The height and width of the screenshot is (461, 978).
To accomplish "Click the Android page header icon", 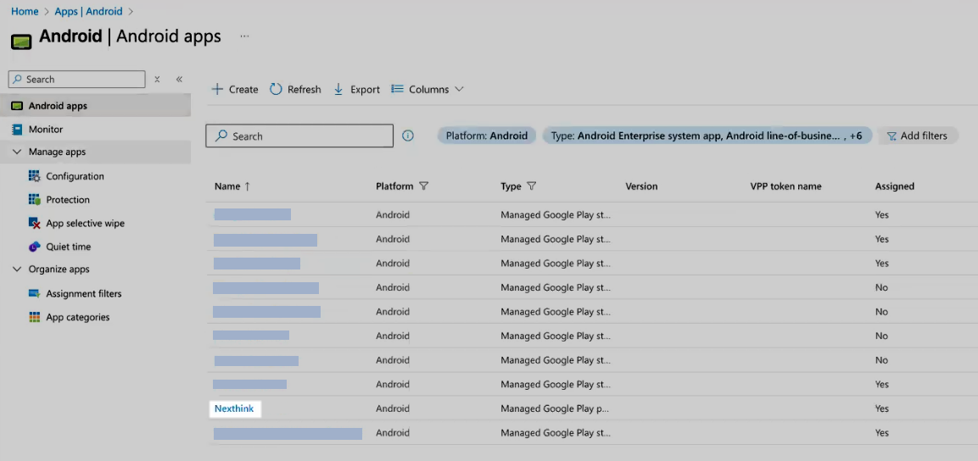I will (21, 42).
